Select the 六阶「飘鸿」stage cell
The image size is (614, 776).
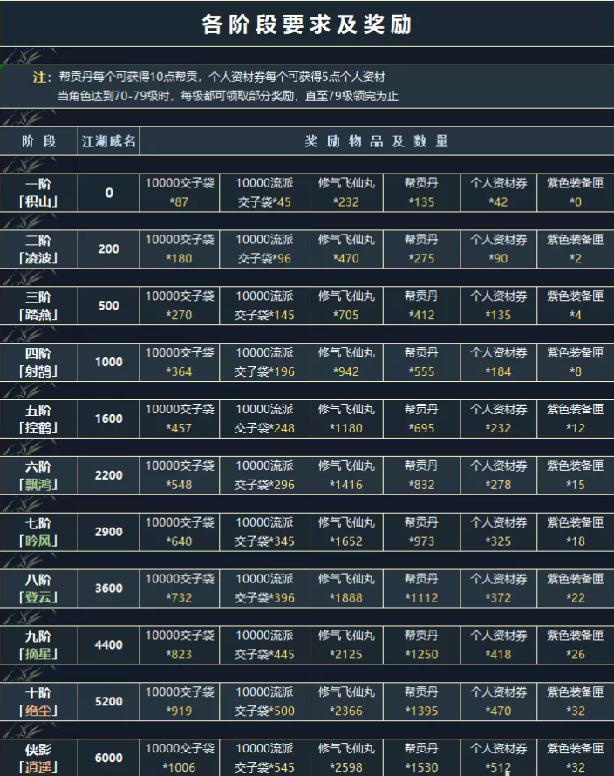click(x=38, y=475)
